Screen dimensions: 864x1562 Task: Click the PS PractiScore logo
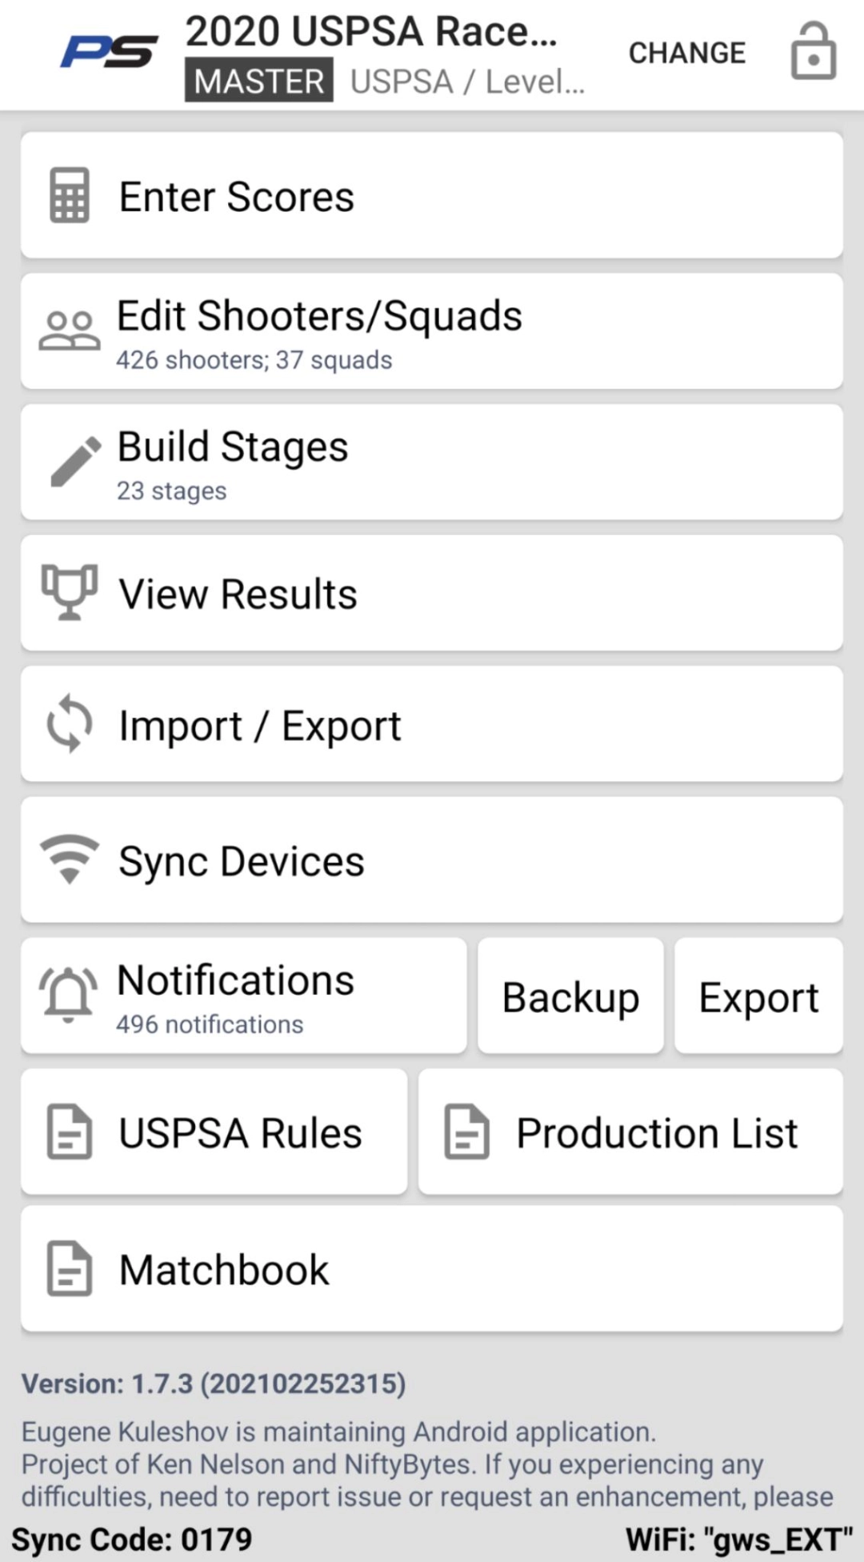(109, 53)
